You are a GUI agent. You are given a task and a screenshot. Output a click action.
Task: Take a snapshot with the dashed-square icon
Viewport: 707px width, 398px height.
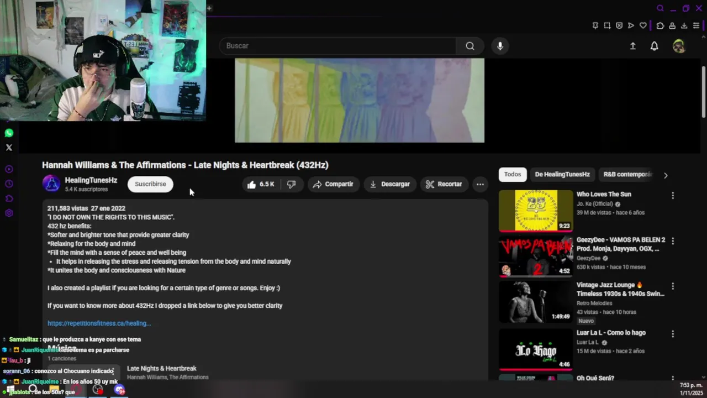click(x=607, y=25)
